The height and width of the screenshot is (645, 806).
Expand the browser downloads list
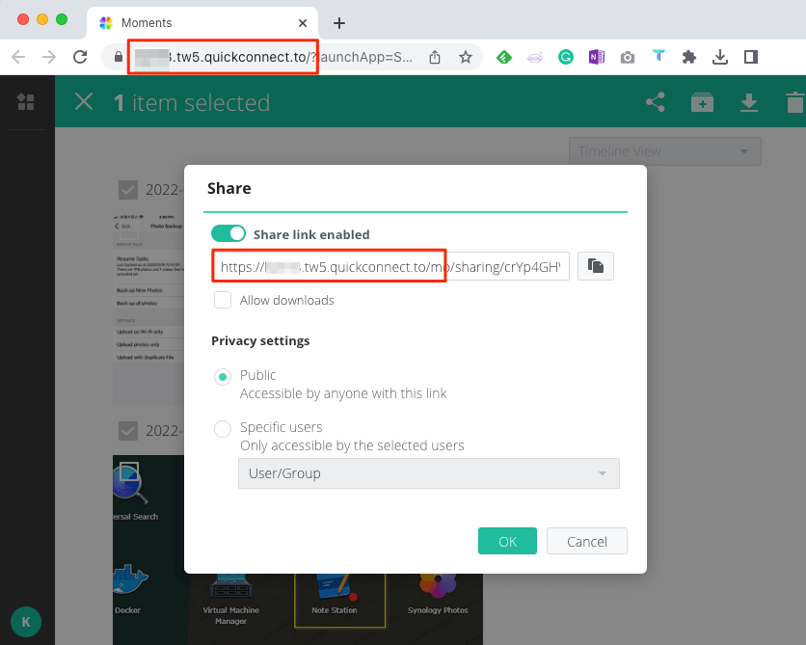tap(720, 57)
